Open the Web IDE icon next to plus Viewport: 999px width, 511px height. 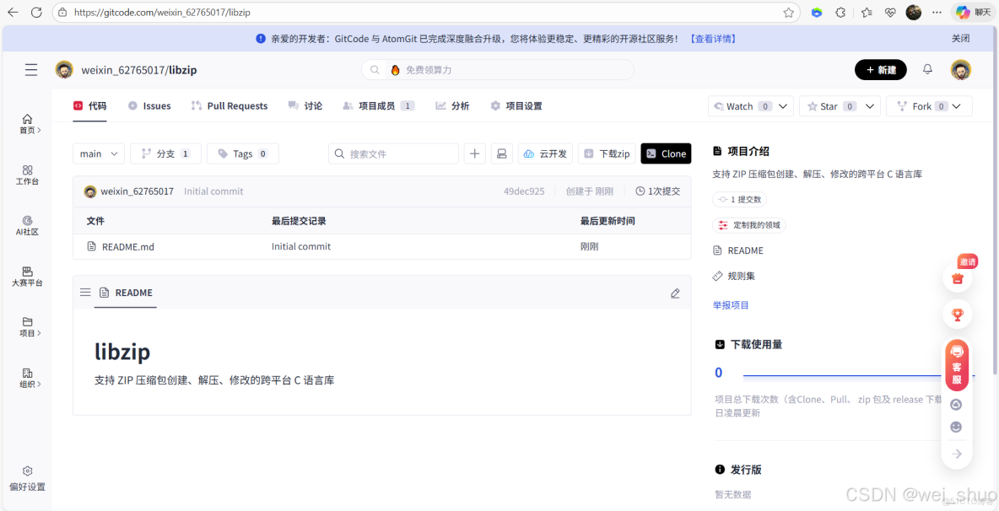[x=502, y=153]
